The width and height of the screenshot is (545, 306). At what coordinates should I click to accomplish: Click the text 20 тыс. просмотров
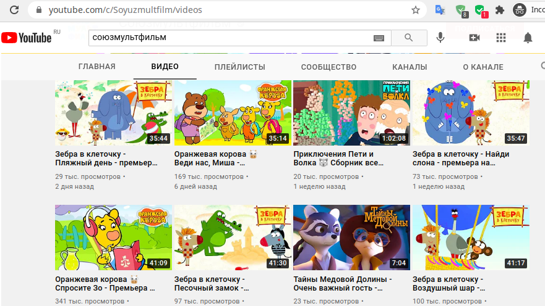coord(326,176)
